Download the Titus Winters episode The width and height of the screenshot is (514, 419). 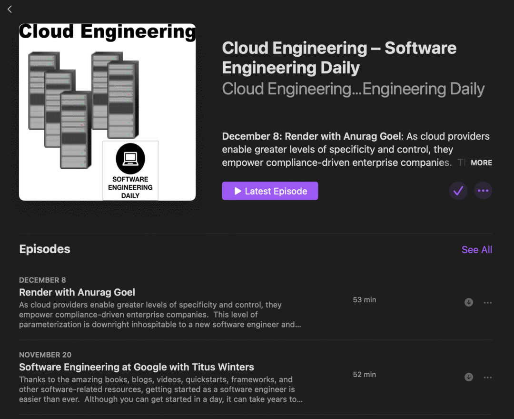468,377
